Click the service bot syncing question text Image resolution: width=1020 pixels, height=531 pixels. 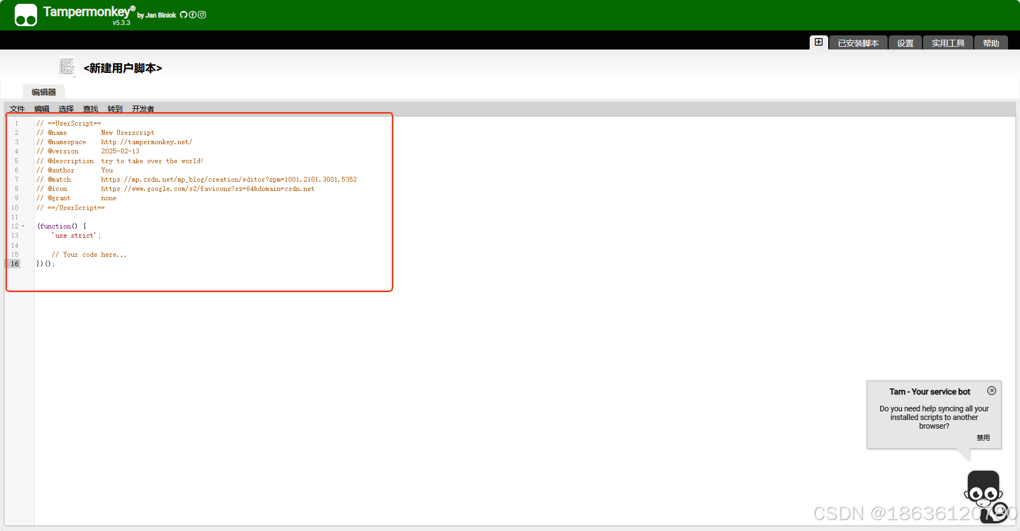coord(934,417)
